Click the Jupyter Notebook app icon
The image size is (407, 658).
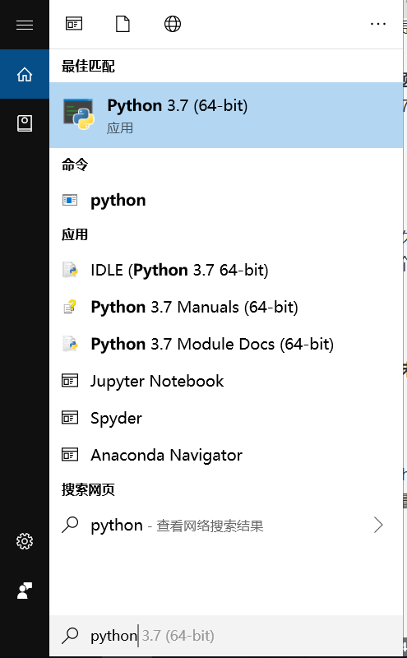(70, 381)
